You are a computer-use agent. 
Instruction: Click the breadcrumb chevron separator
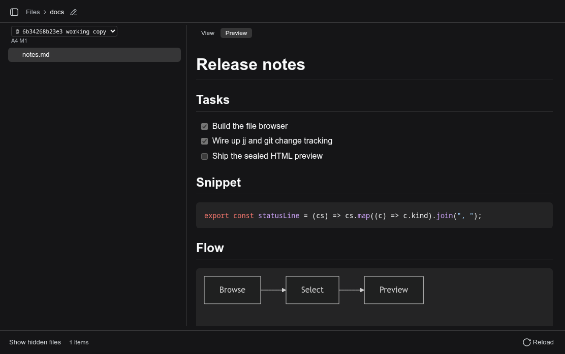45,12
